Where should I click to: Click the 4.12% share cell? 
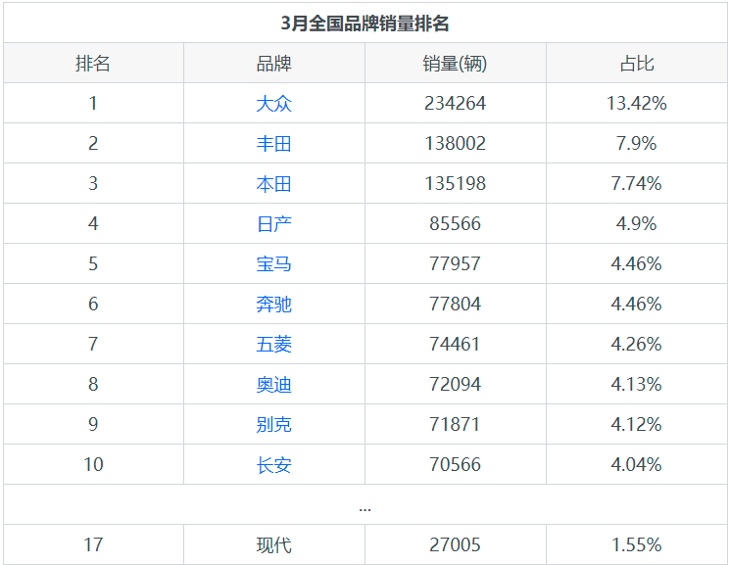(637, 425)
